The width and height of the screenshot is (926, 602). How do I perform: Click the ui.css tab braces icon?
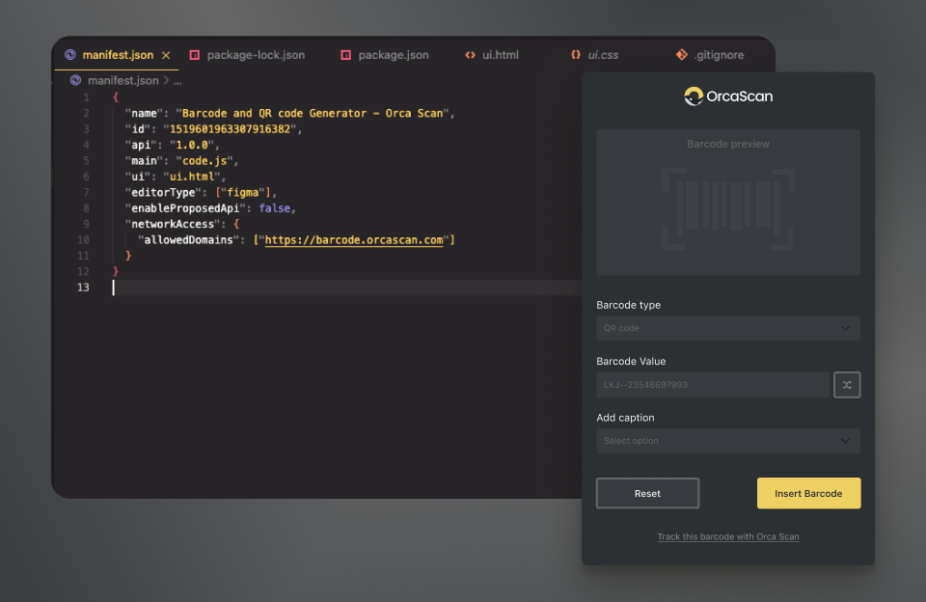point(576,55)
